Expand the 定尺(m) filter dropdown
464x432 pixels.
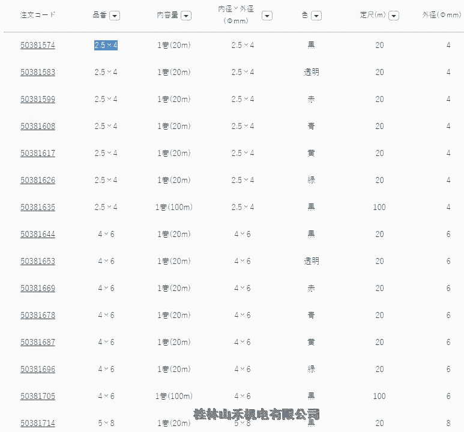[x=395, y=16]
